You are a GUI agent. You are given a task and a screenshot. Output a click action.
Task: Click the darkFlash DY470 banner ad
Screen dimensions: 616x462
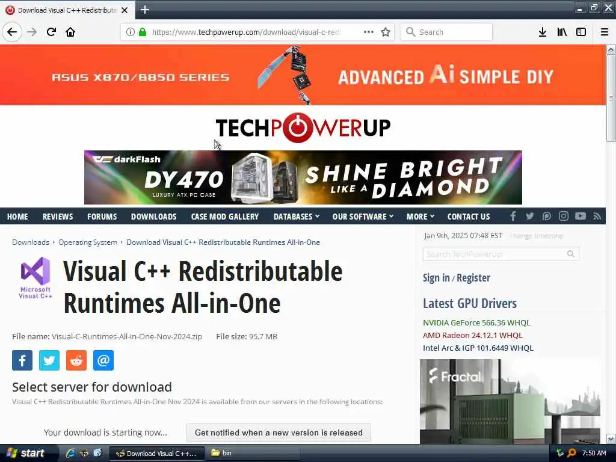click(303, 177)
